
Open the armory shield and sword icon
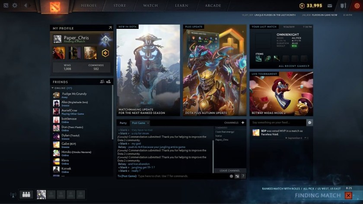(343, 6)
